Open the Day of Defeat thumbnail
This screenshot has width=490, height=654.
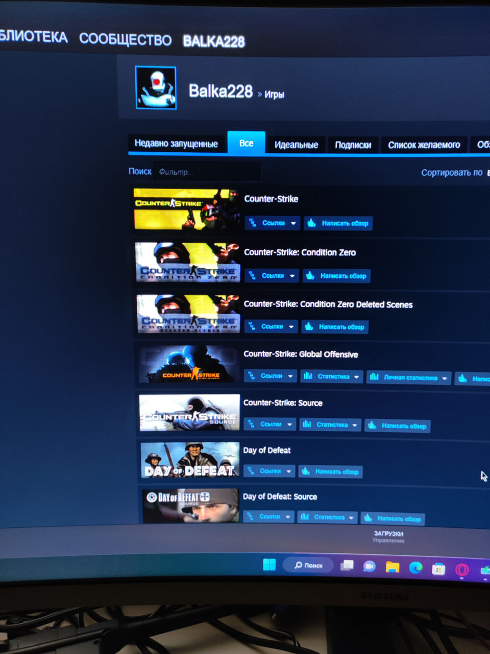click(x=190, y=460)
